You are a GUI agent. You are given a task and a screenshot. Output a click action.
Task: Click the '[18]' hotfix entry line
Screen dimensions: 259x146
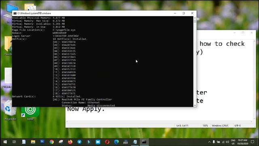click(x=64, y=93)
